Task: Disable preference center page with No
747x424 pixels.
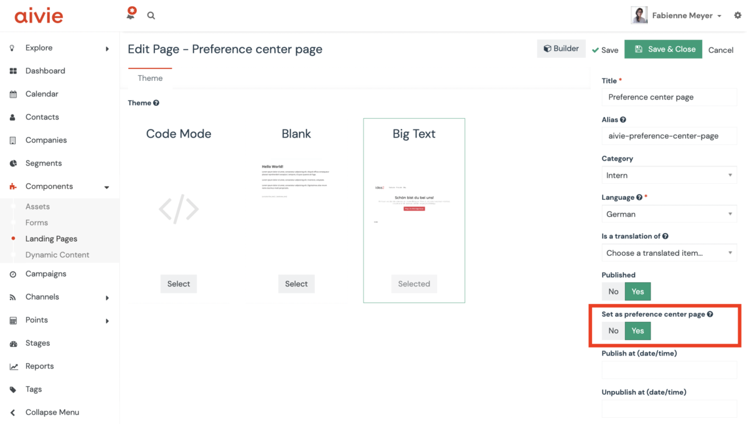Action: tap(613, 331)
